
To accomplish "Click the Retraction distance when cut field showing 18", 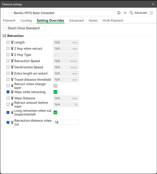I will (x=66, y=122).
